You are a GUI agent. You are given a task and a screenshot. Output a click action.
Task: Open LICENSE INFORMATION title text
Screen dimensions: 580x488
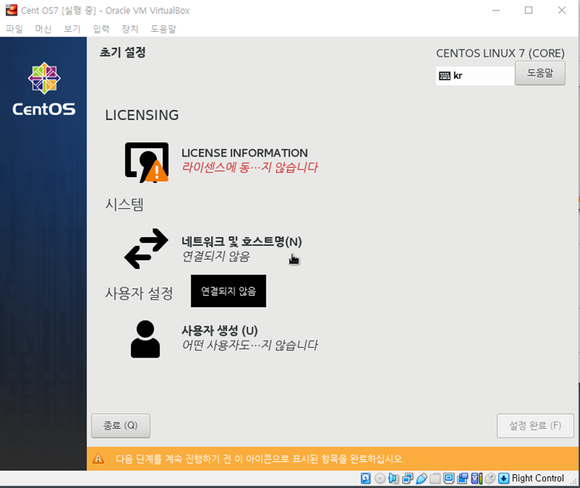click(x=244, y=153)
